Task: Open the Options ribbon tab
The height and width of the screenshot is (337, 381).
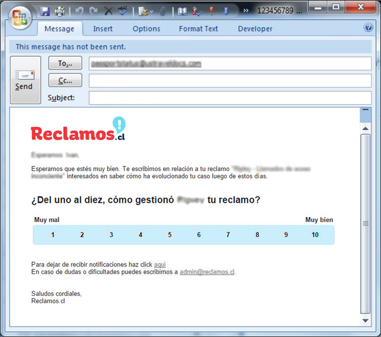Action: [x=146, y=29]
